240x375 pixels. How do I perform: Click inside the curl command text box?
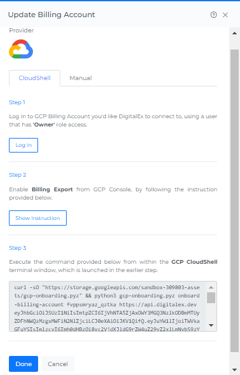click(108, 306)
